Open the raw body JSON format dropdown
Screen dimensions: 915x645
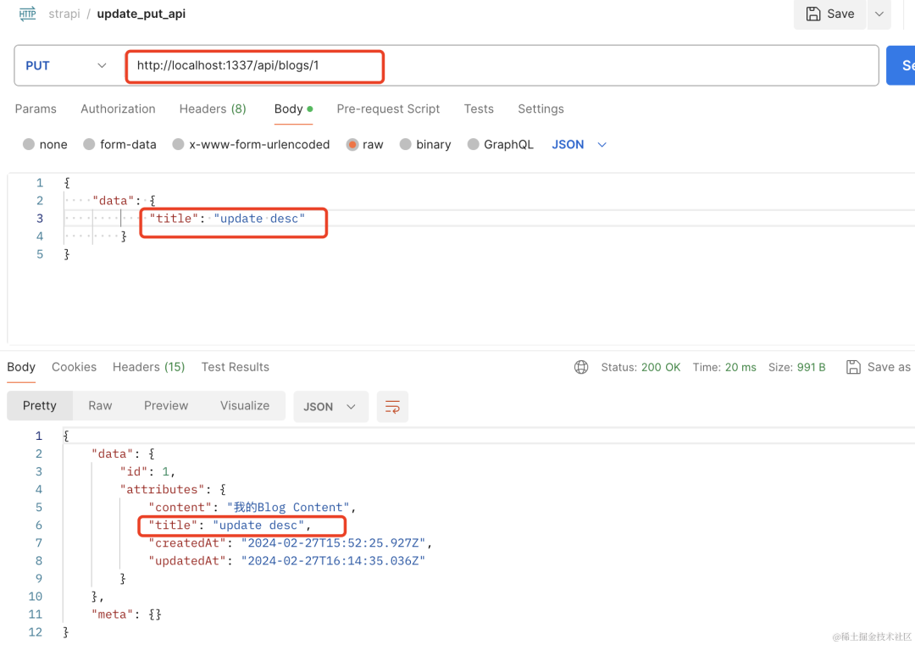pyautogui.click(x=579, y=144)
